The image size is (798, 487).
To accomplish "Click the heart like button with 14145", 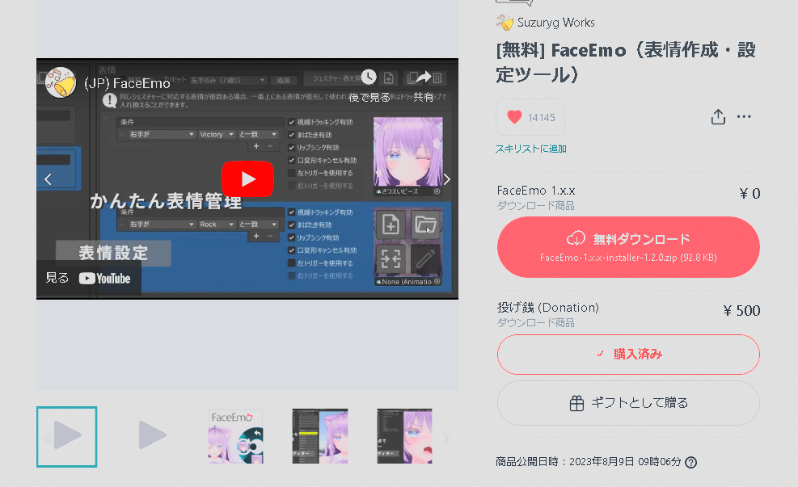I will (x=530, y=117).
